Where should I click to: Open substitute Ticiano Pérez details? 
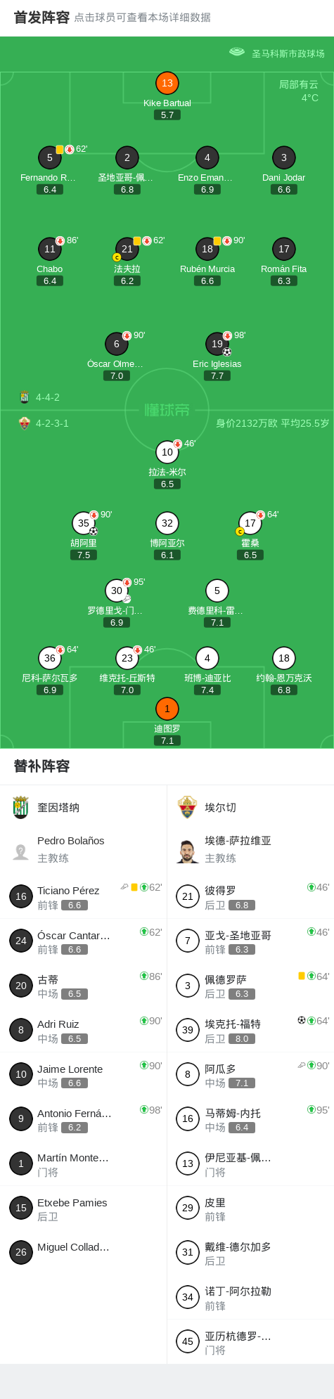pyautogui.click(x=84, y=896)
